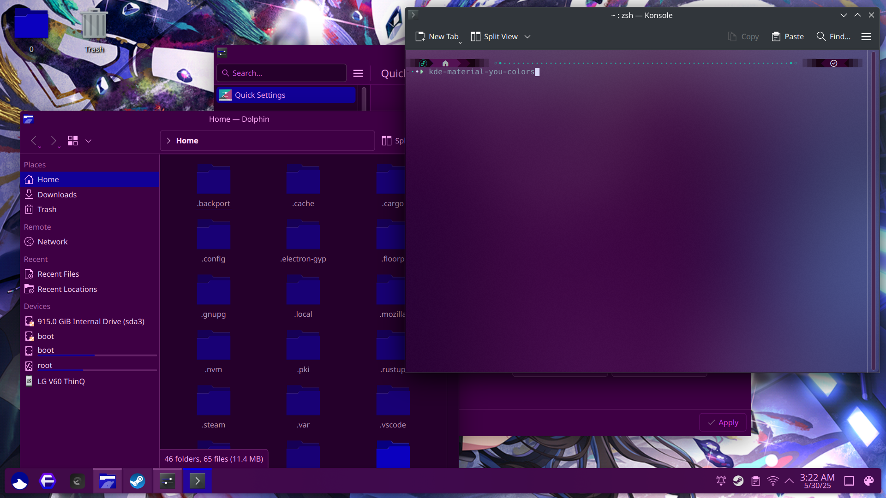The image size is (886, 498).
Task: Click the Search field in System Settings
Action: tap(281, 73)
